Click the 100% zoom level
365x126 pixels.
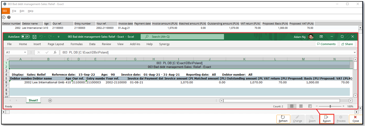pyautogui.click(x=350, y=106)
